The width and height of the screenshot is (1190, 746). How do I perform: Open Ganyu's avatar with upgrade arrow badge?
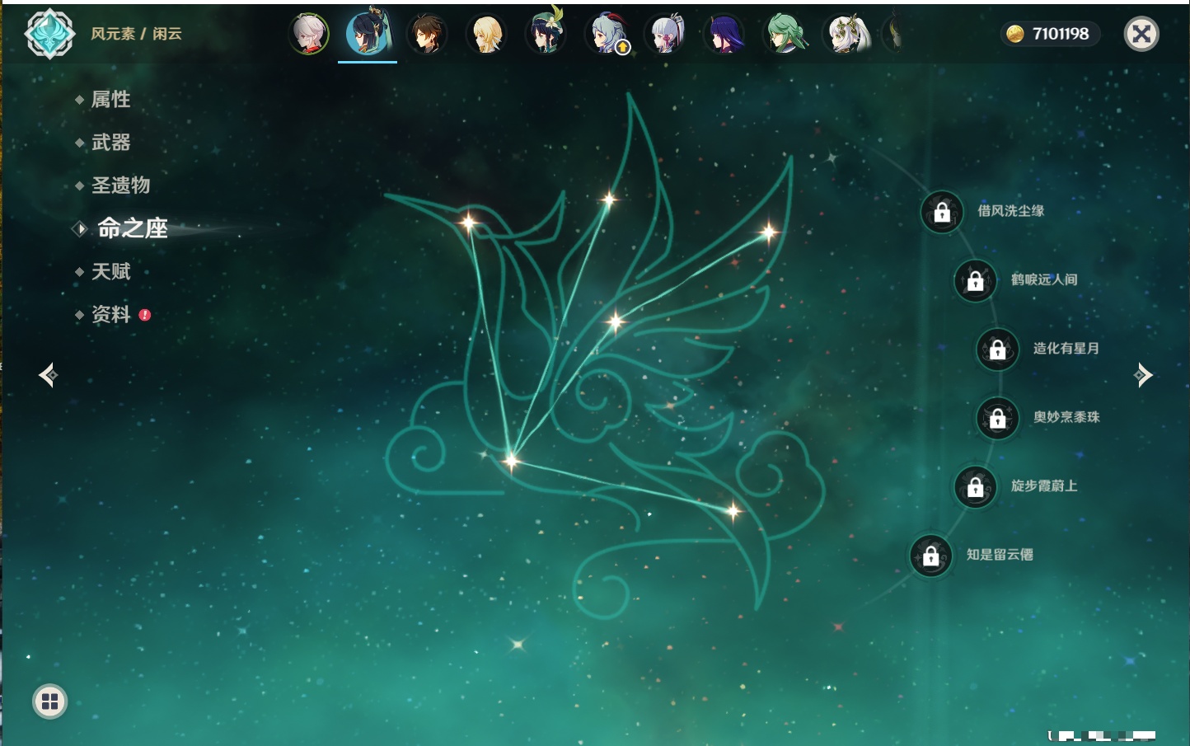click(x=607, y=34)
